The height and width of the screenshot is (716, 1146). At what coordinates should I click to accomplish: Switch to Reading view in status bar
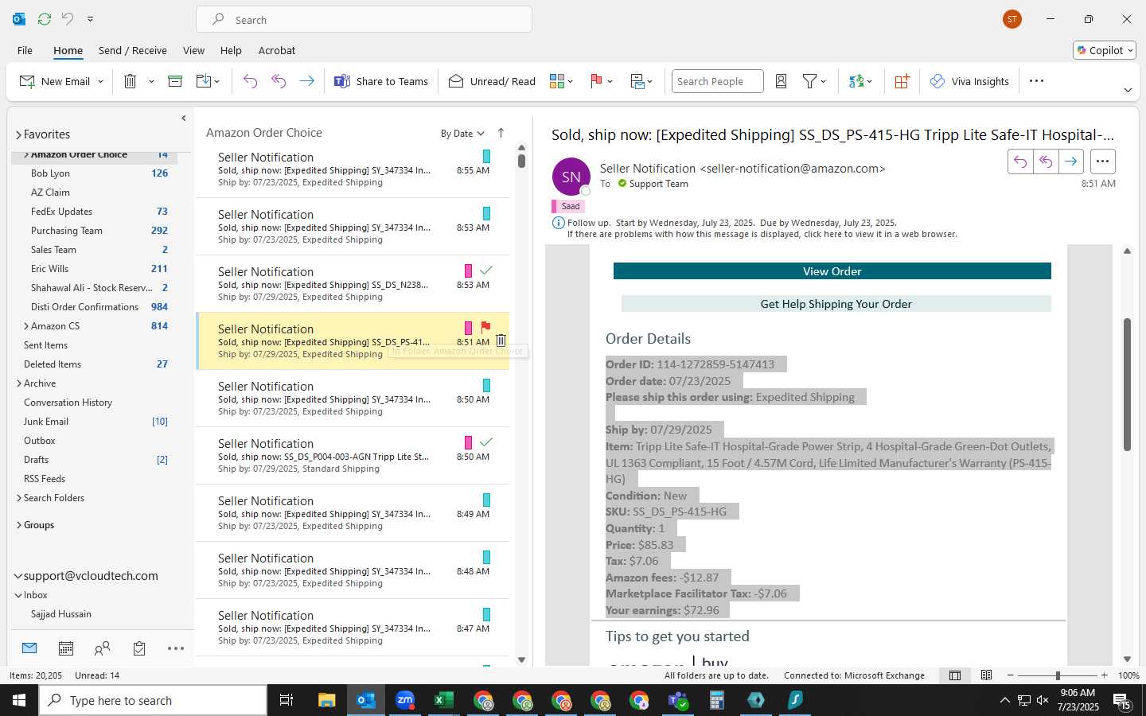[986, 675]
